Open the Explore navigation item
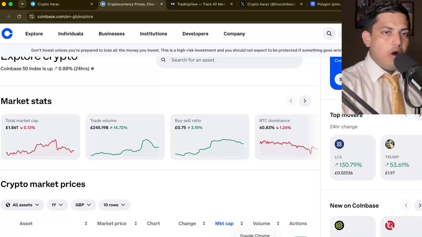The width and height of the screenshot is (422, 237). click(34, 34)
